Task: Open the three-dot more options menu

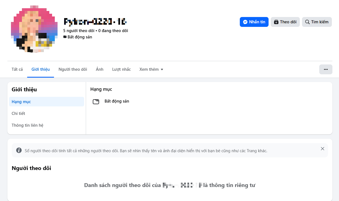Action: coord(326,69)
